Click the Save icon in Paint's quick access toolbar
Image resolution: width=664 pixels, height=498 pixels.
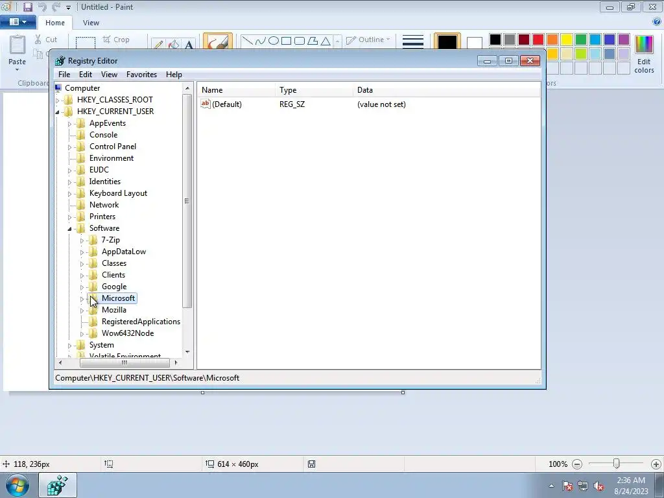(x=27, y=6)
